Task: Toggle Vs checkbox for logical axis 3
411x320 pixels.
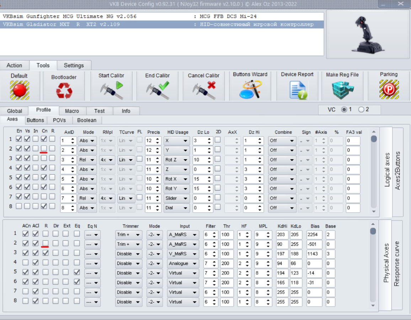Action: pyautogui.click(x=27, y=158)
